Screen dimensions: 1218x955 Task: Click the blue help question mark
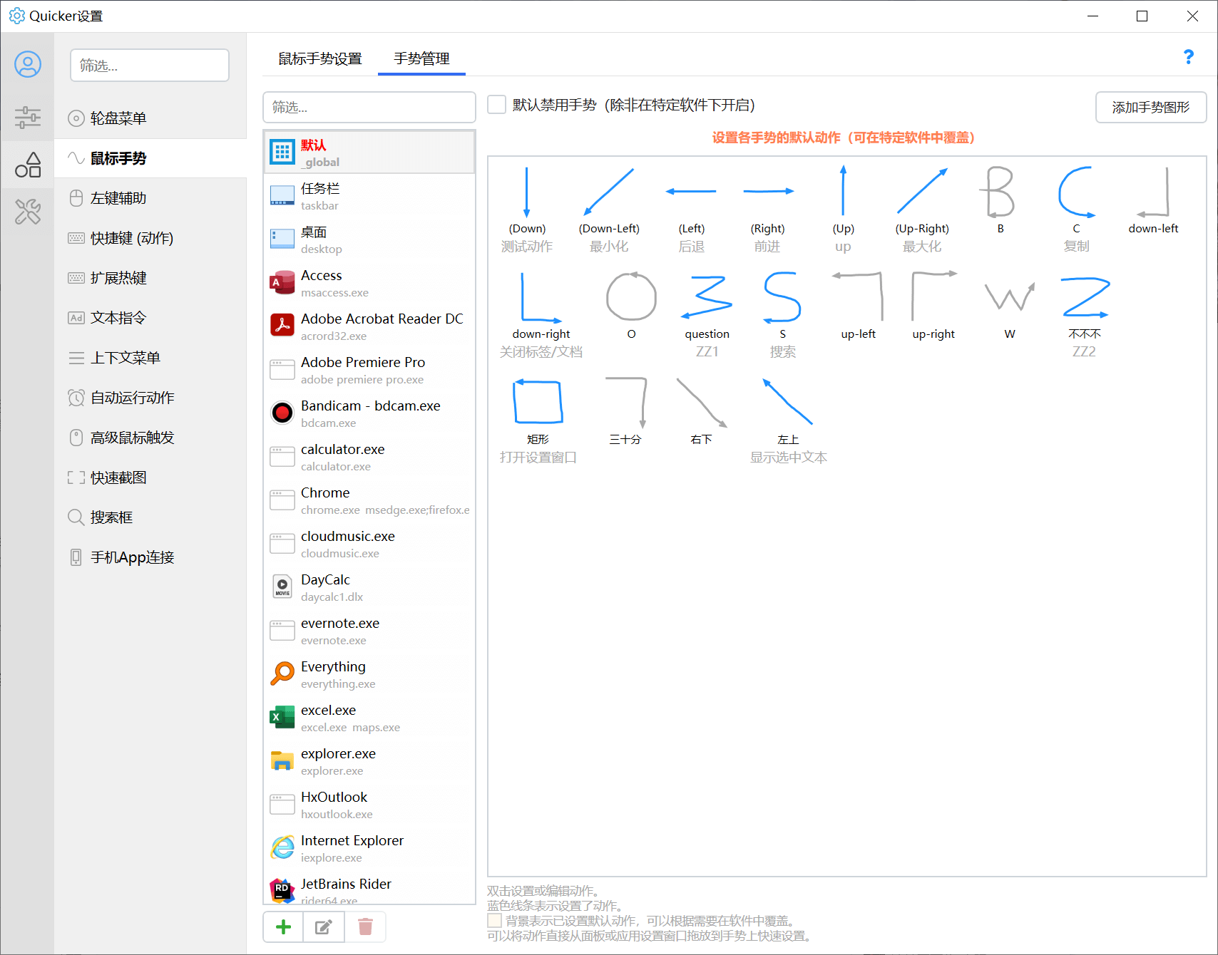tap(1188, 57)
